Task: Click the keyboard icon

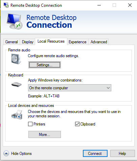Action: (x=17, y=84)
